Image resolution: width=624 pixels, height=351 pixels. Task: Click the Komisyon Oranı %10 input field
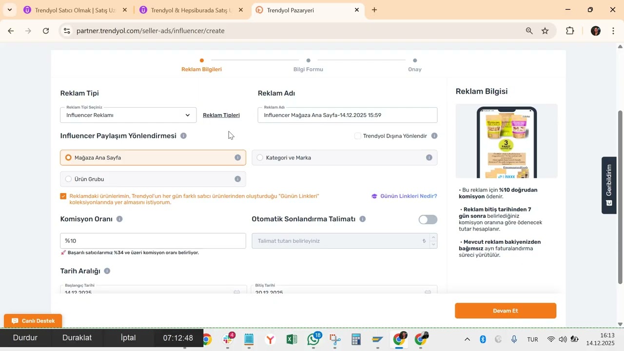click(x=153, y=241)
